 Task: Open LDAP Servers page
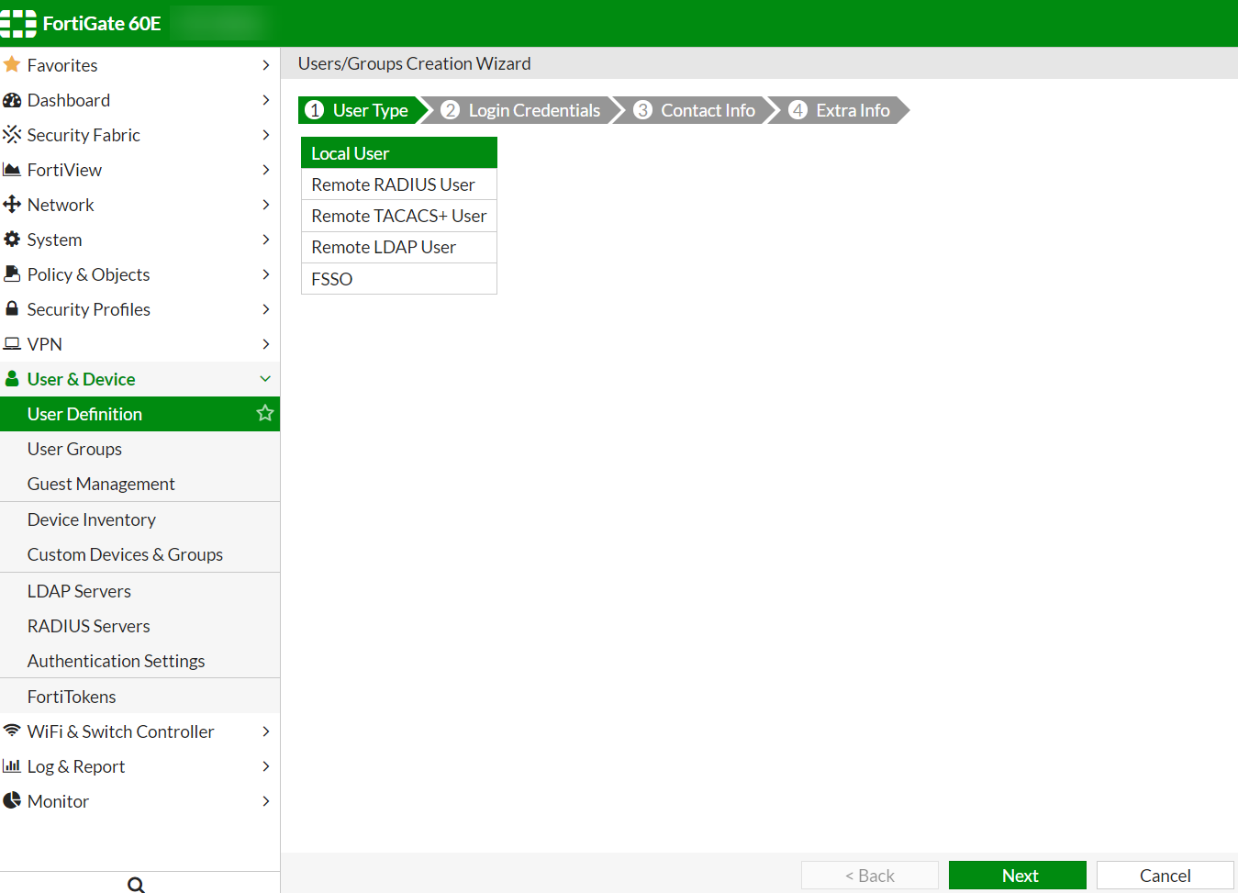pos(139,591)
